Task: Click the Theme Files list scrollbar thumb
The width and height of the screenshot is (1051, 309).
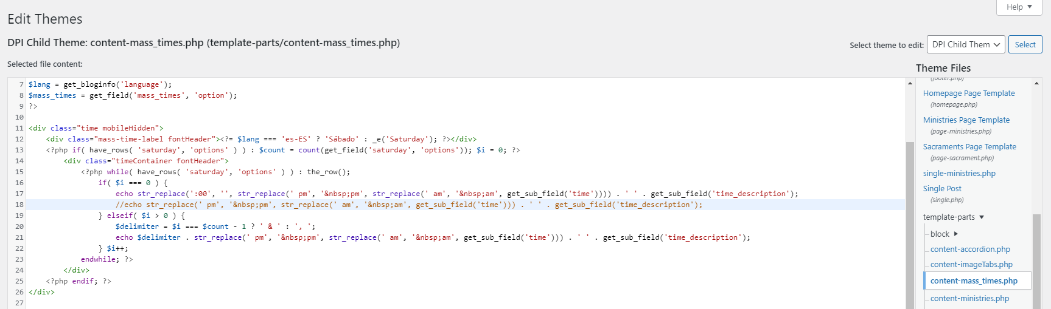Action: coord(1036,261)
